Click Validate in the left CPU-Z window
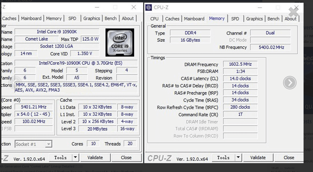Screen dimensions: 313x172 coord(95,158)
